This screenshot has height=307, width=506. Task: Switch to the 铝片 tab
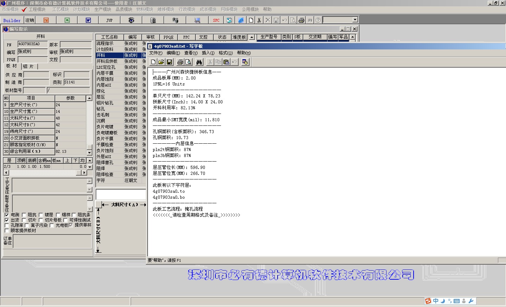pyautogui.click(x=28, y=66)
